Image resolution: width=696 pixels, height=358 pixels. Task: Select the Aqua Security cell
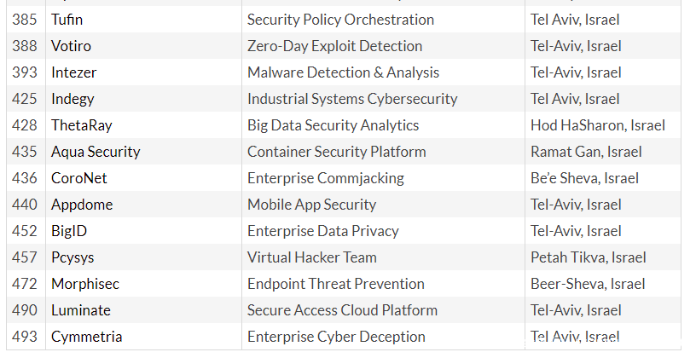[x=96, y=152]
